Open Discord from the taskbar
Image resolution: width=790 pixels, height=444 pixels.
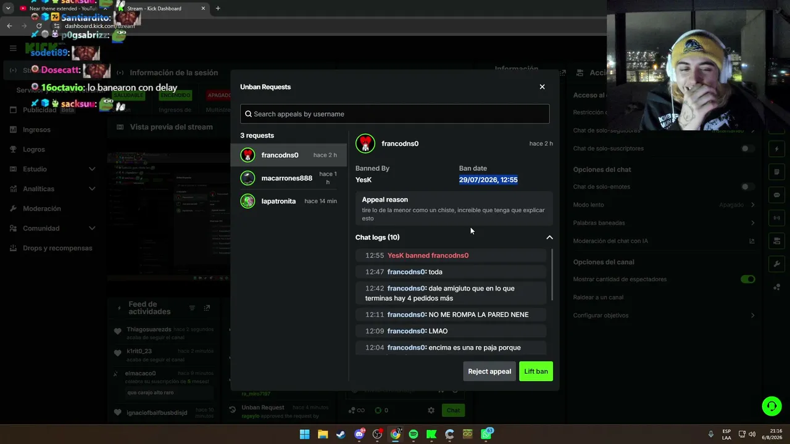[359, 434]
